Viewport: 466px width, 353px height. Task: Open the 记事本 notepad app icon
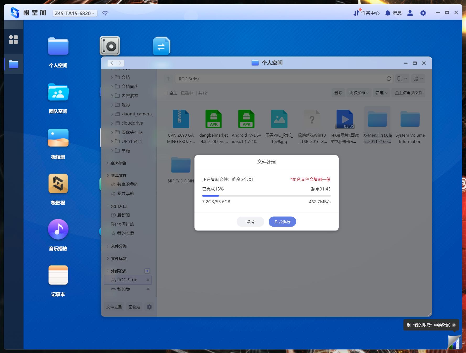click(58, 275)
